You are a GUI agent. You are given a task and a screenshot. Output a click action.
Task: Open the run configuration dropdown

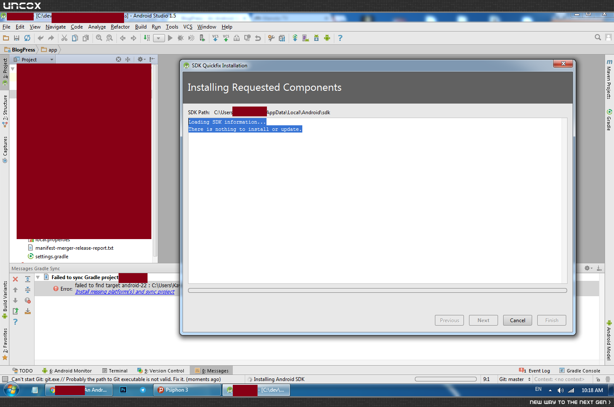pyautogui.click(x=159, y=38)
